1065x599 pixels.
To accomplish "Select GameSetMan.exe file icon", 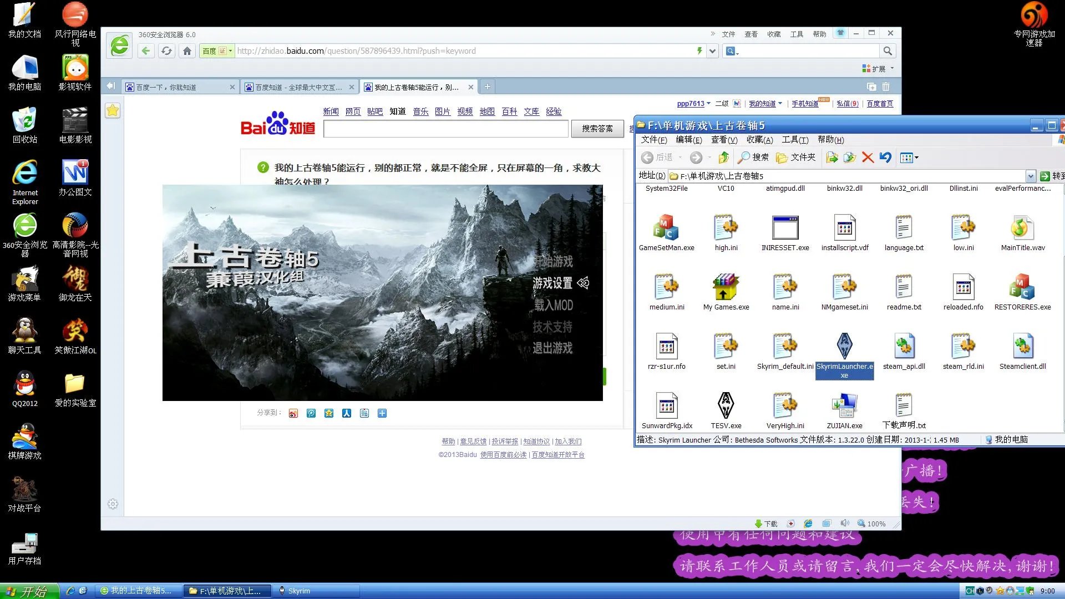I will coord(666,227).
